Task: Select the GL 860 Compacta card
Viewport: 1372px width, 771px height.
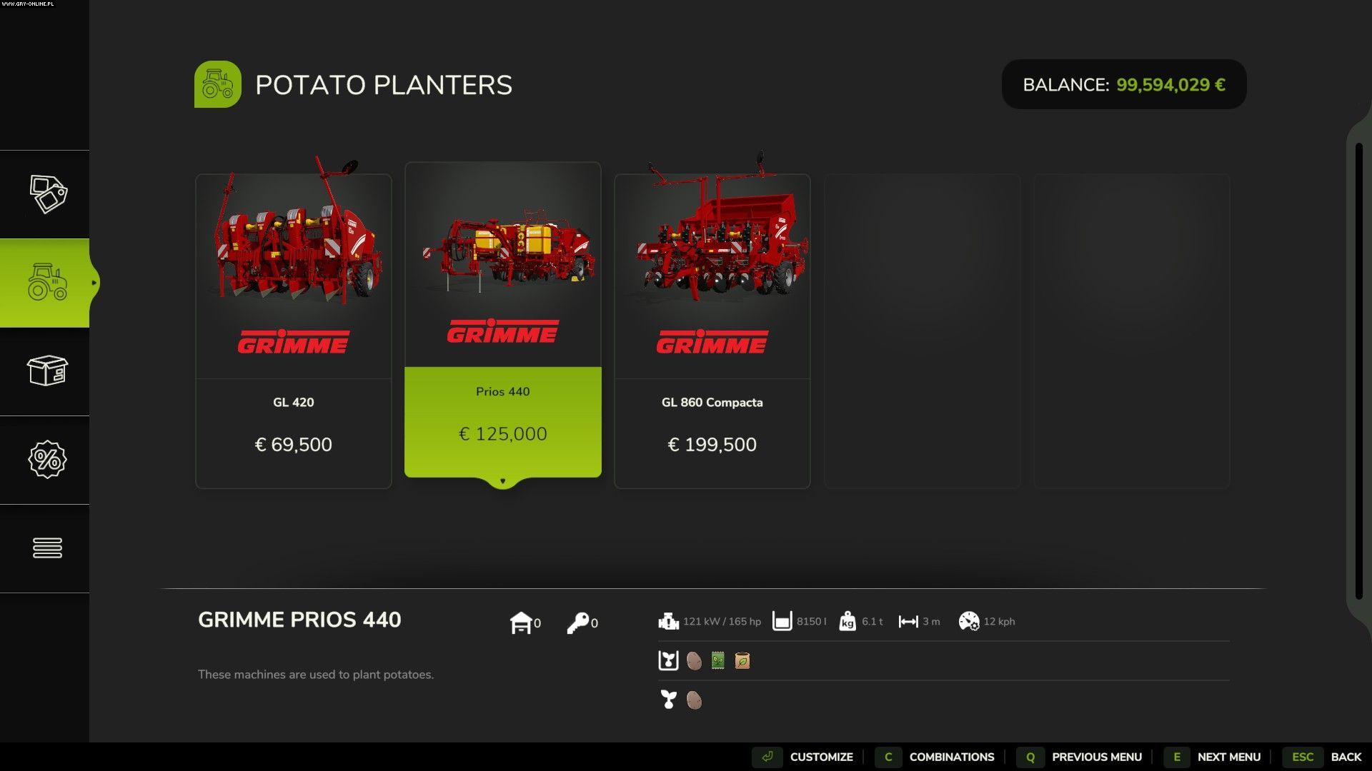Action: pyautogui.click(x=712, y=331)
